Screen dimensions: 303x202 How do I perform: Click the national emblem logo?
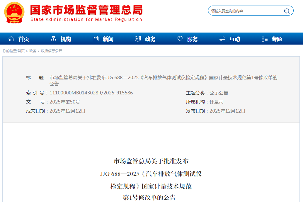(14, 13)
